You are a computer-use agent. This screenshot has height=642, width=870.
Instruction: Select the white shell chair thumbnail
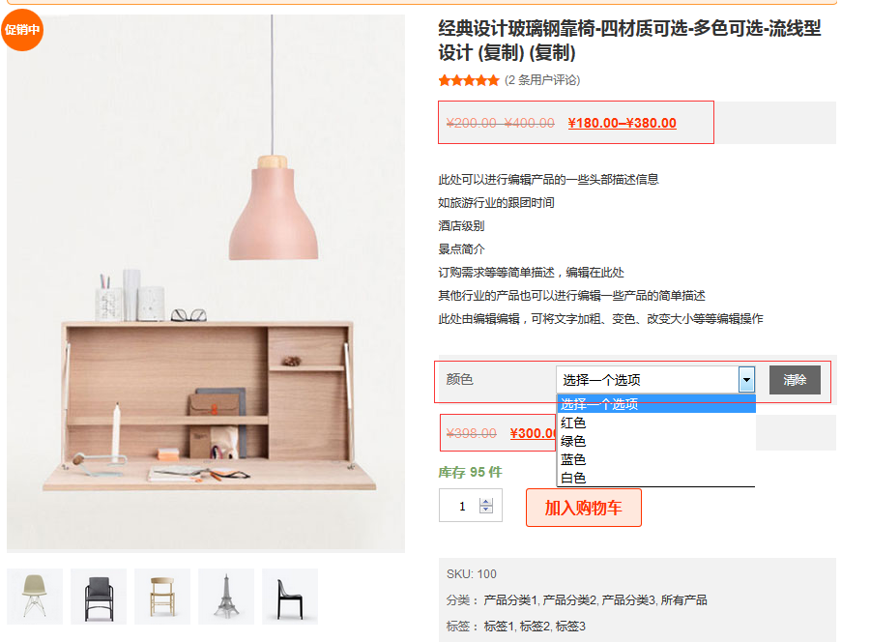pos(34,596)
